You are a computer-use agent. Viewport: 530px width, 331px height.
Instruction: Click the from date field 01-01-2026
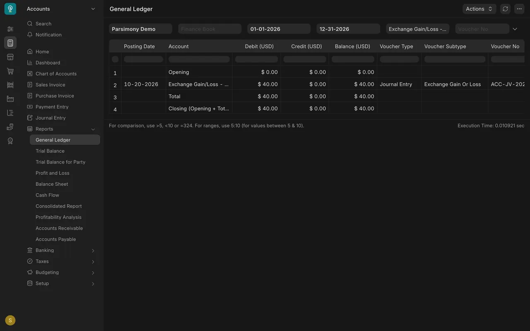point(279,29)
